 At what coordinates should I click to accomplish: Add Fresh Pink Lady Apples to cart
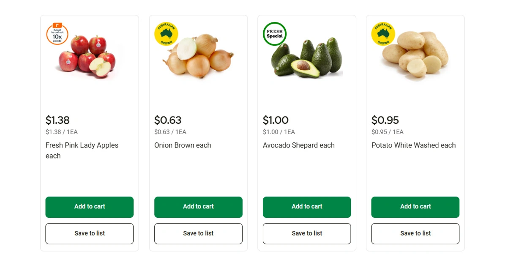click(90, 207)
